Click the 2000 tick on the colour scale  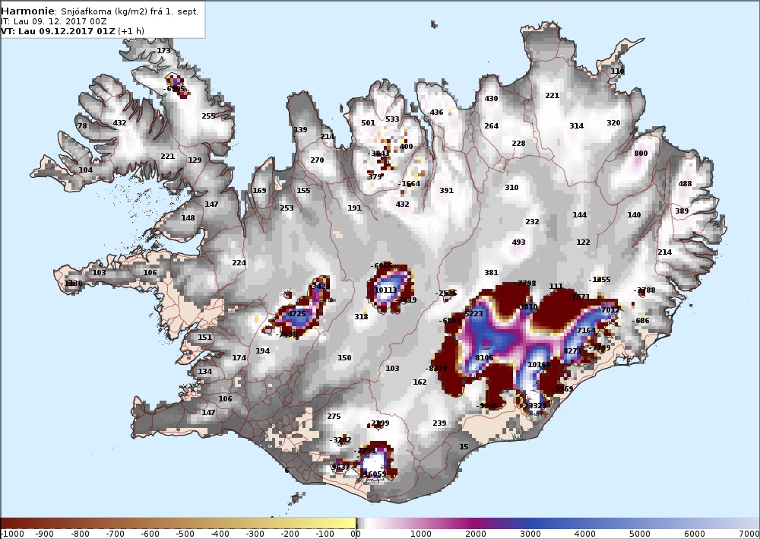pyautogui.click(x=476, y=534)
